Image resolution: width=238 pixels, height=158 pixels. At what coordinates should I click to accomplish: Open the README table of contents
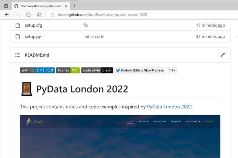(x=17, y=55)
